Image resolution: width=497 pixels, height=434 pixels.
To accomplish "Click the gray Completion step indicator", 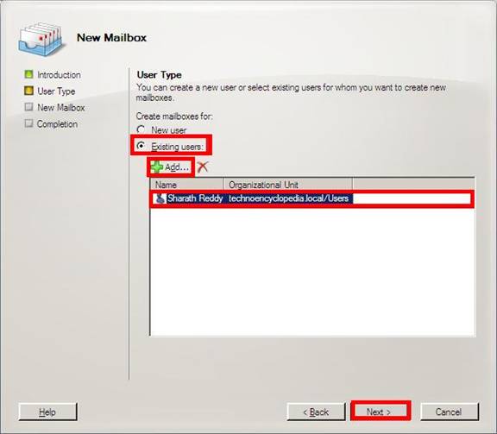I will [28, 123].
